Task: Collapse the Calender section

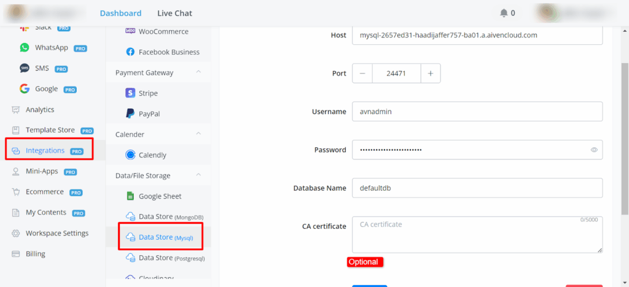Action: pyautogui.click(x=198, y=134)
